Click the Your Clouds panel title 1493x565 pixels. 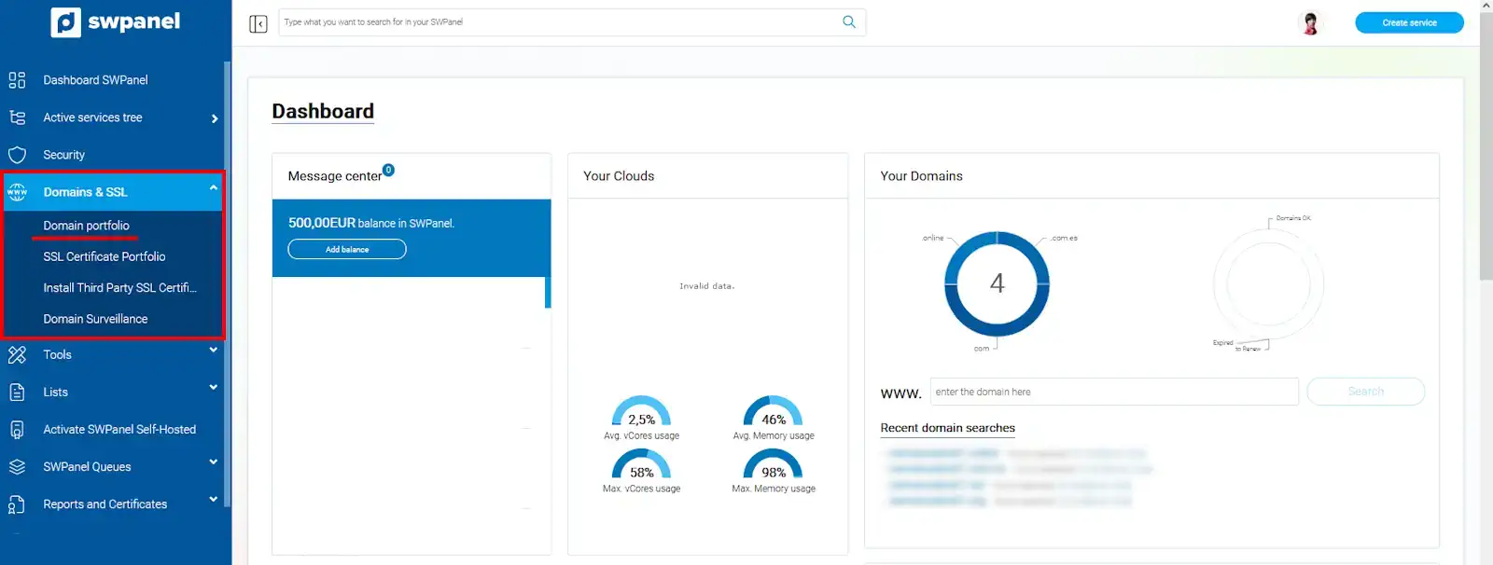click(x=619, y=176)
